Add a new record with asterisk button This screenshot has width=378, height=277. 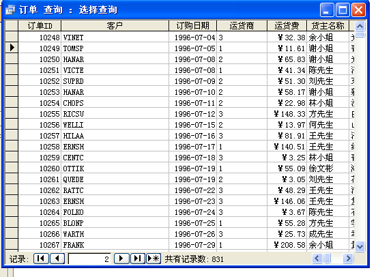tap(154, 259)
